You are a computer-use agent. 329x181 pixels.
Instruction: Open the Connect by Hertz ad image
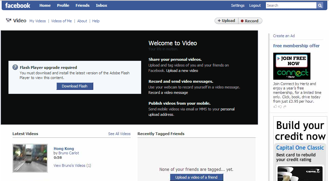pyautogui.click(x=292, y=66)
